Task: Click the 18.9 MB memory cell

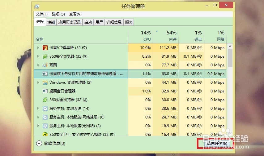Action: pos(166,126)
